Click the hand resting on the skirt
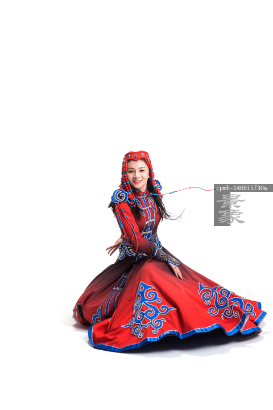This screenshot has height=410, width=273. point(176,271)
